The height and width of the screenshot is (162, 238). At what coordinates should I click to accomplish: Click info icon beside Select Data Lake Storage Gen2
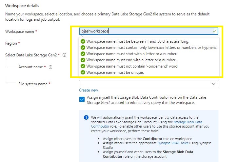pyautogui.click(x=65, y=55)
